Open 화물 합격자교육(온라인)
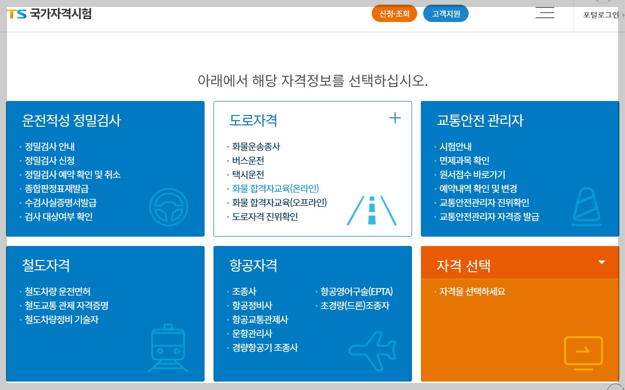The width and height of the screenshot is (625, 390). (276, 189)
